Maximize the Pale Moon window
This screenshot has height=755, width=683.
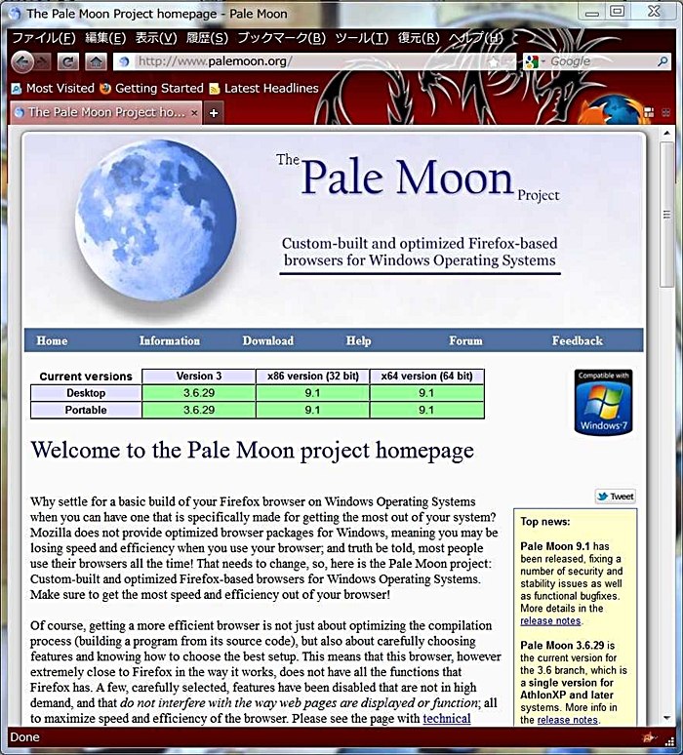[x=617, y=12]
